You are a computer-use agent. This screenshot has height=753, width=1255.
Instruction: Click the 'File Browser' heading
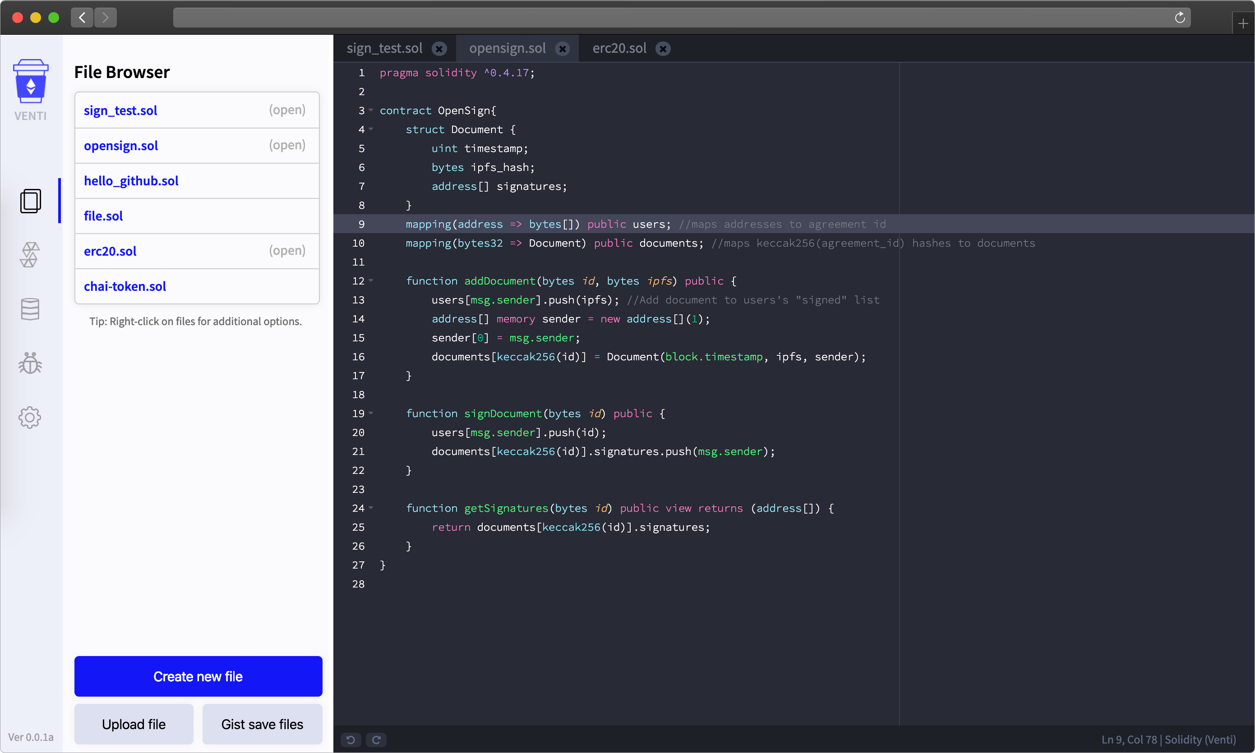tap(122, 72)
